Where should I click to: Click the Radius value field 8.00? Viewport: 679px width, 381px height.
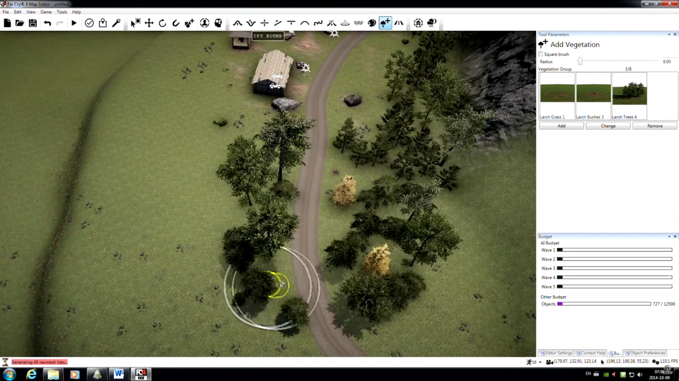click(667, 62)
